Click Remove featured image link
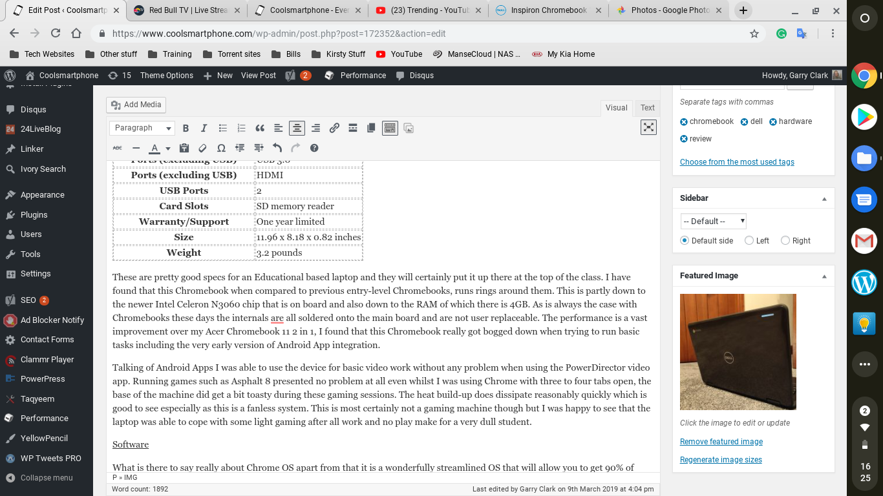The image size is (883, 496). coord(721,442)
